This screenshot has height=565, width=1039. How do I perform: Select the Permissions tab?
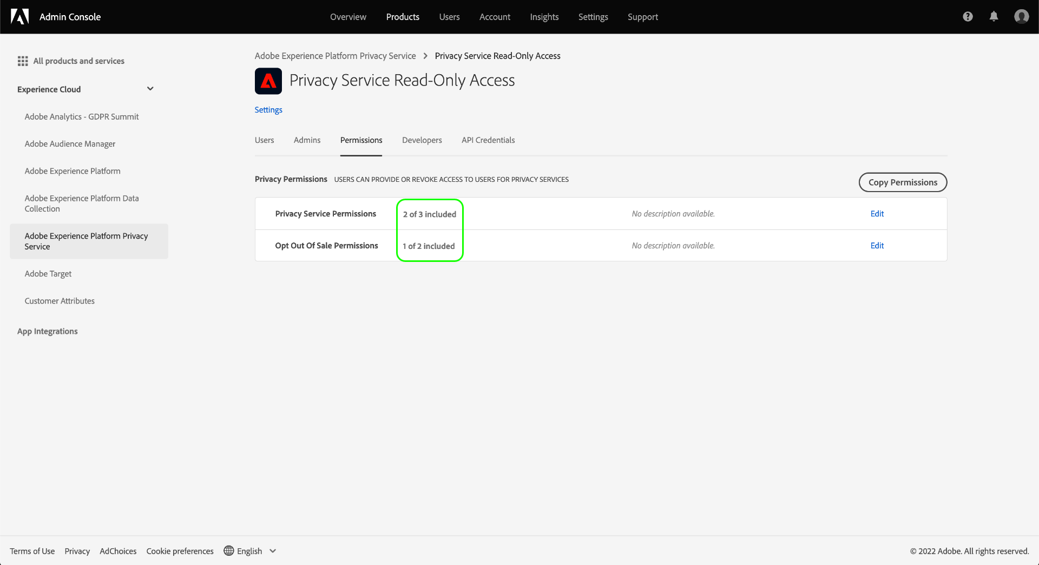pyautogui.click(x=361, y=140)
